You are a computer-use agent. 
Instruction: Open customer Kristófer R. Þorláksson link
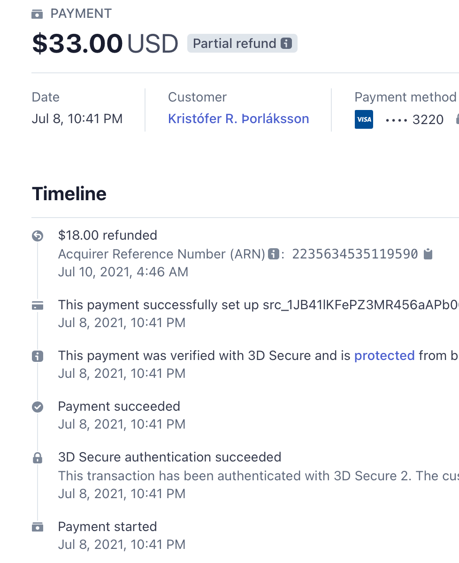click(x=238, y=118)
